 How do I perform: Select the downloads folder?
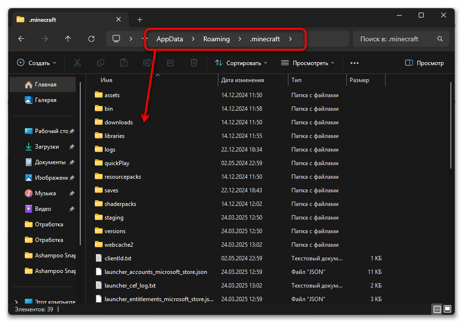tap(118, 122)
